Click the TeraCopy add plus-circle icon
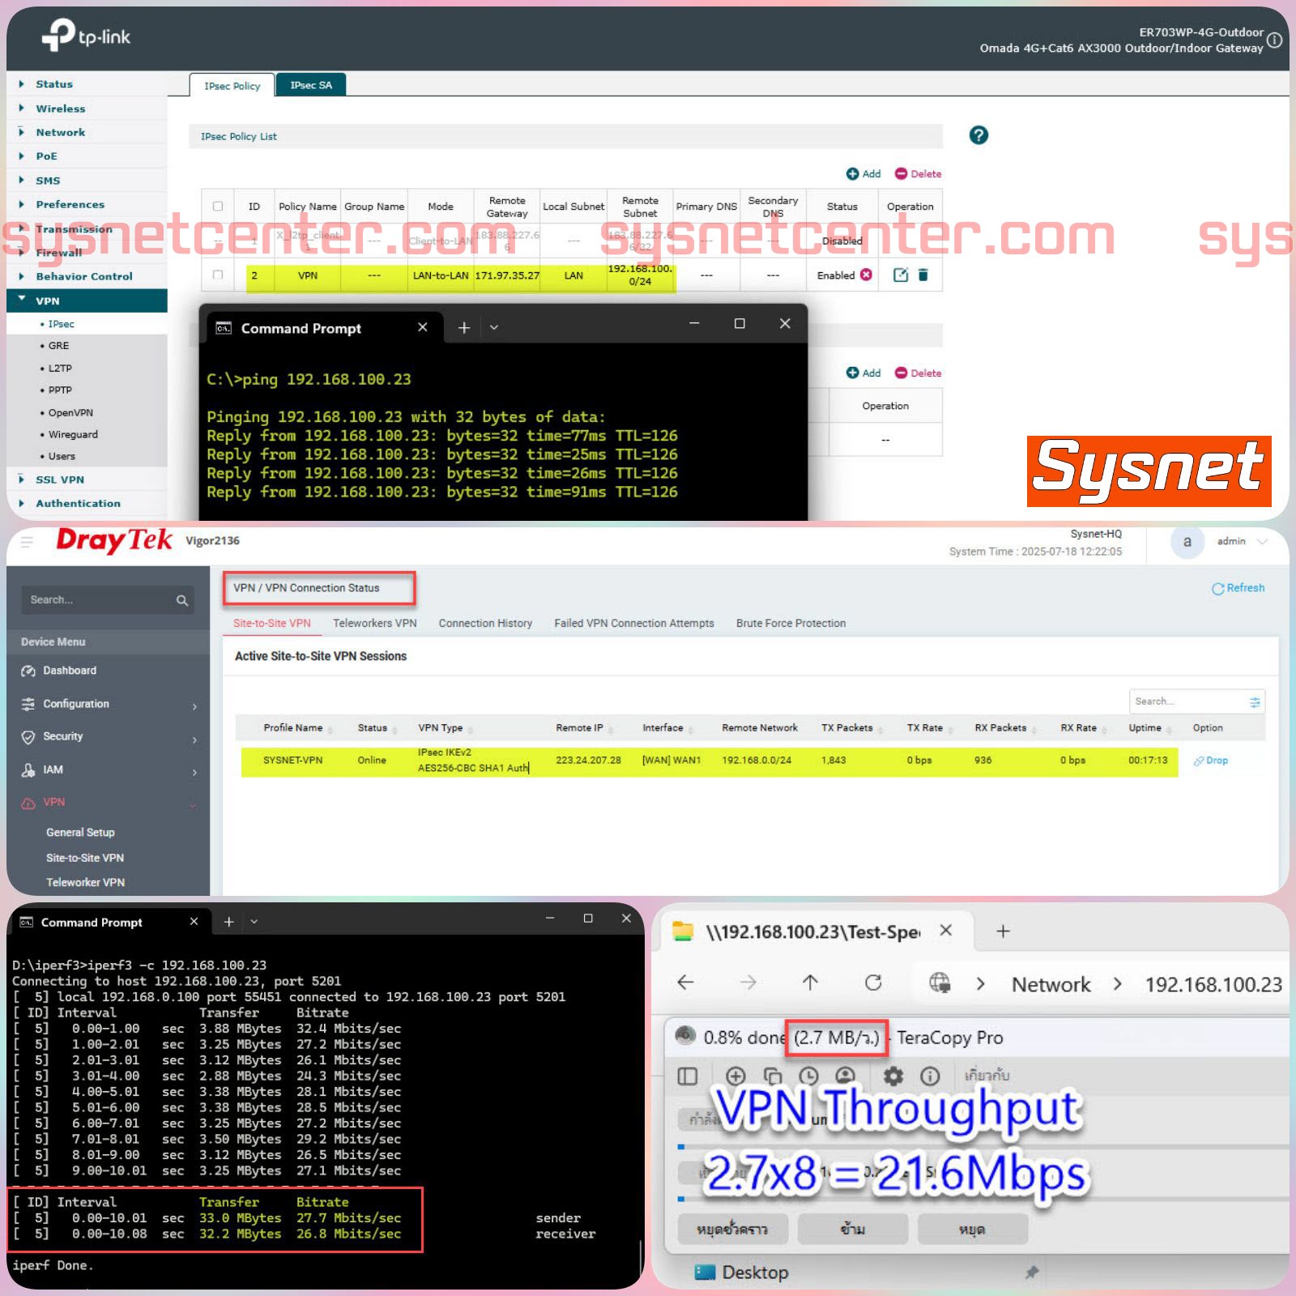 pos(735,1076)
